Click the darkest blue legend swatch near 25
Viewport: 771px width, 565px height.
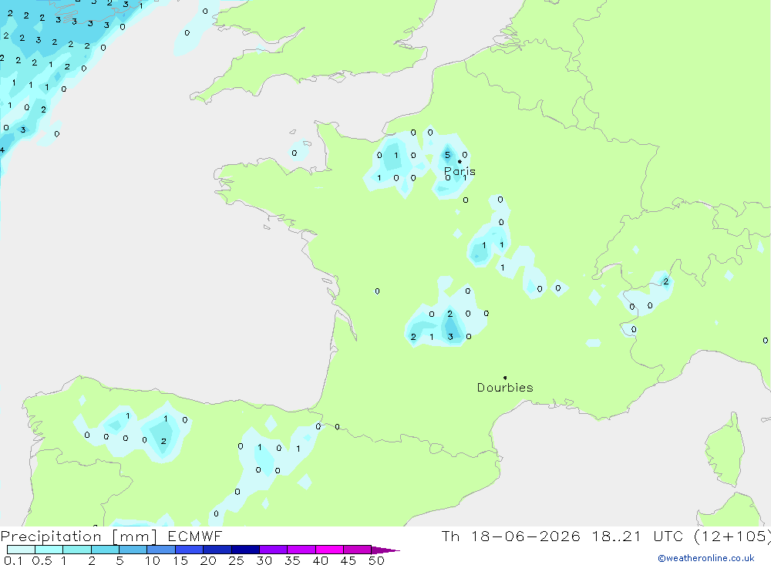coord(245,550)
